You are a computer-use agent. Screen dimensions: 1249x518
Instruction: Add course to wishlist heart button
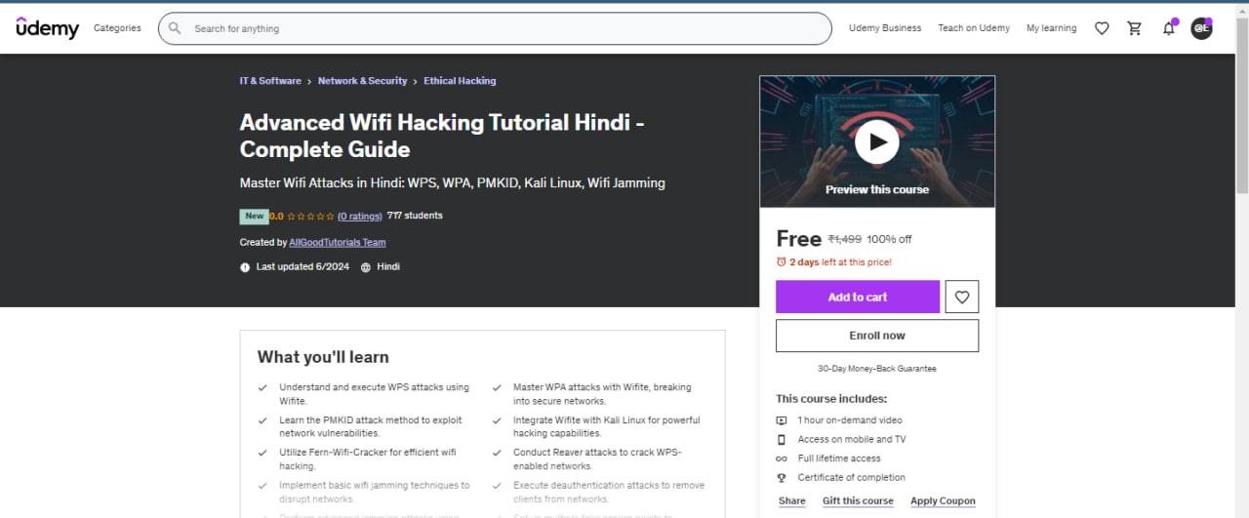tap(962, 297)
